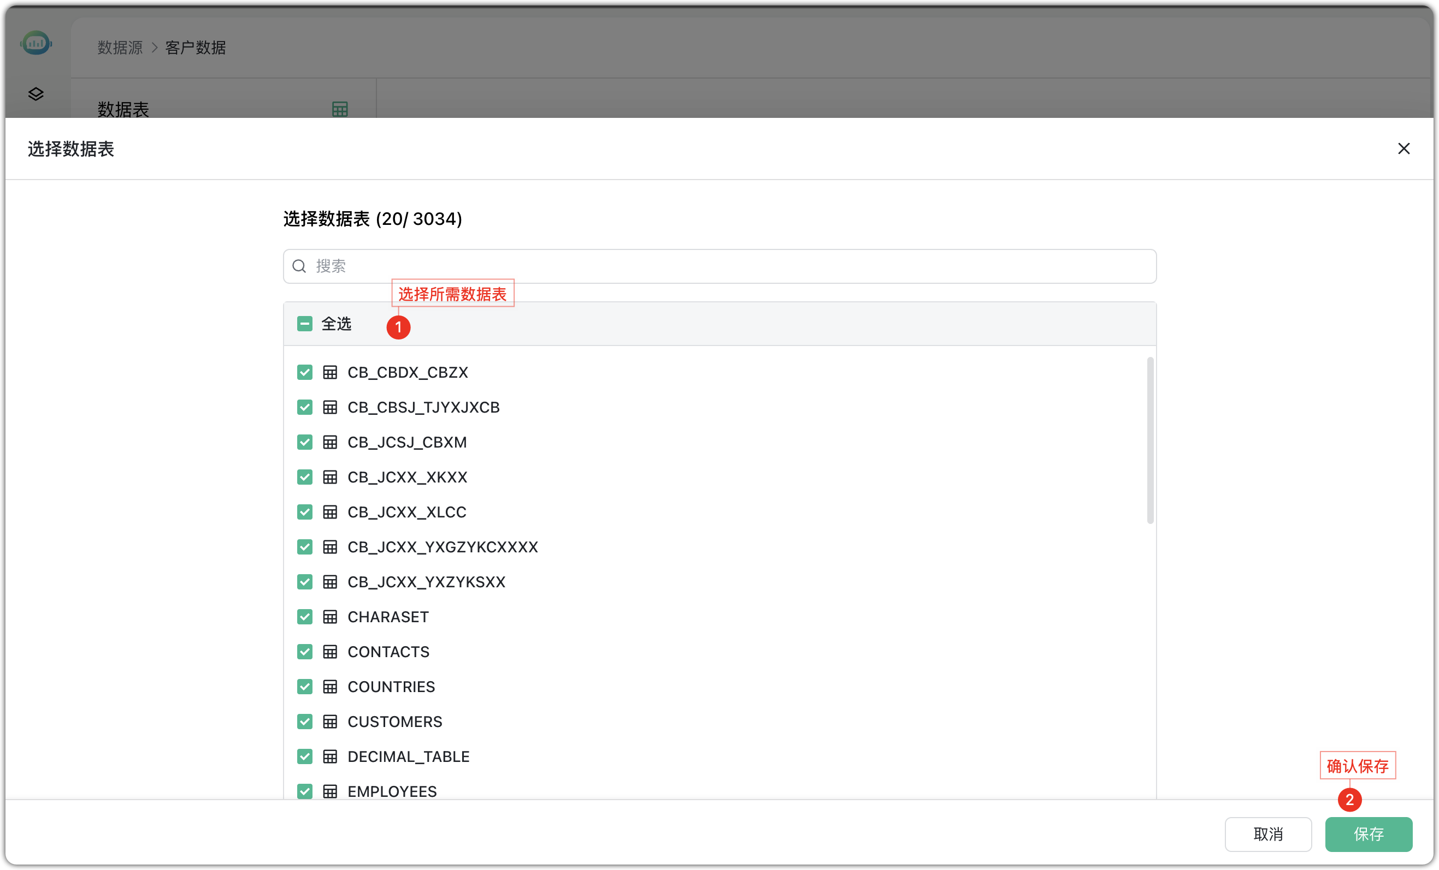Click the grid icon beside CB_JCSJ_CBXM
The height and width of the screenshot is (870, 1439).
[331, 442]
